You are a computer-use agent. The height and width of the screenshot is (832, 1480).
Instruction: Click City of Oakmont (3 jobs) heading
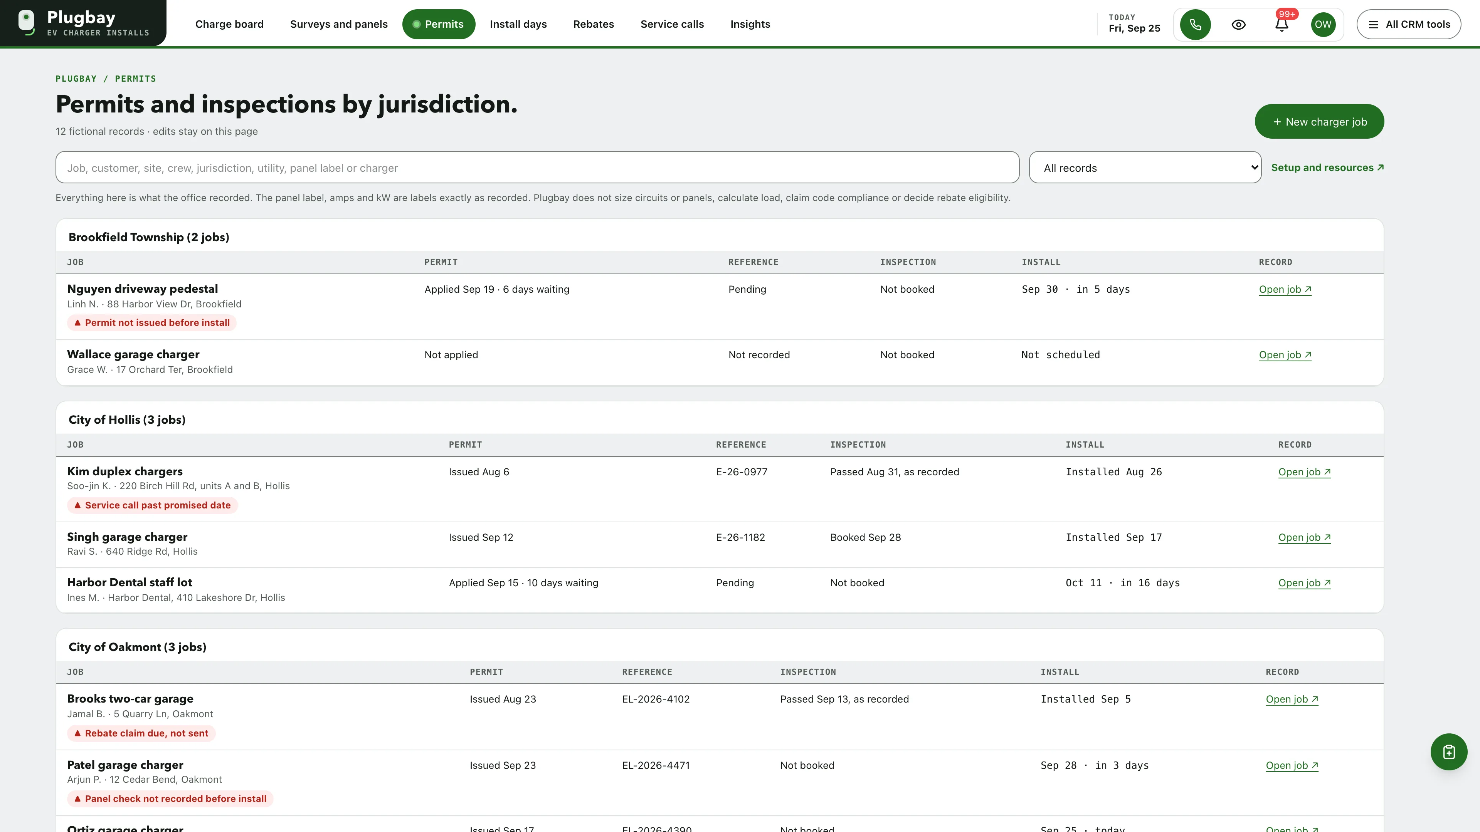click(137, 647)
